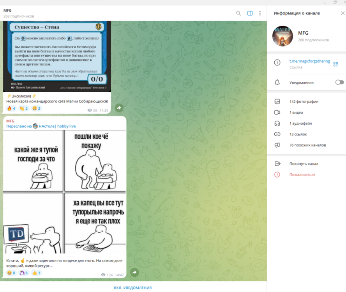The height and width of the screenshot is (292, 346).
Task: Show QR code for channel link
Action: coord(335,64)
